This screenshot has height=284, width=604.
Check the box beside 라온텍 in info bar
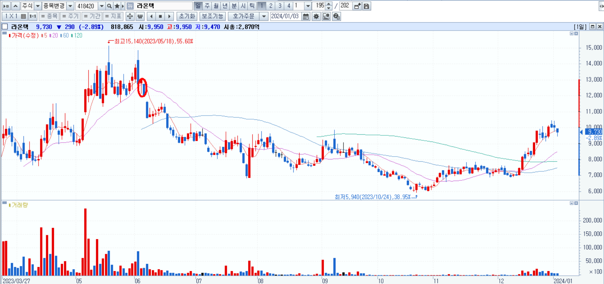pyautogui.click(x=5, y=27)
